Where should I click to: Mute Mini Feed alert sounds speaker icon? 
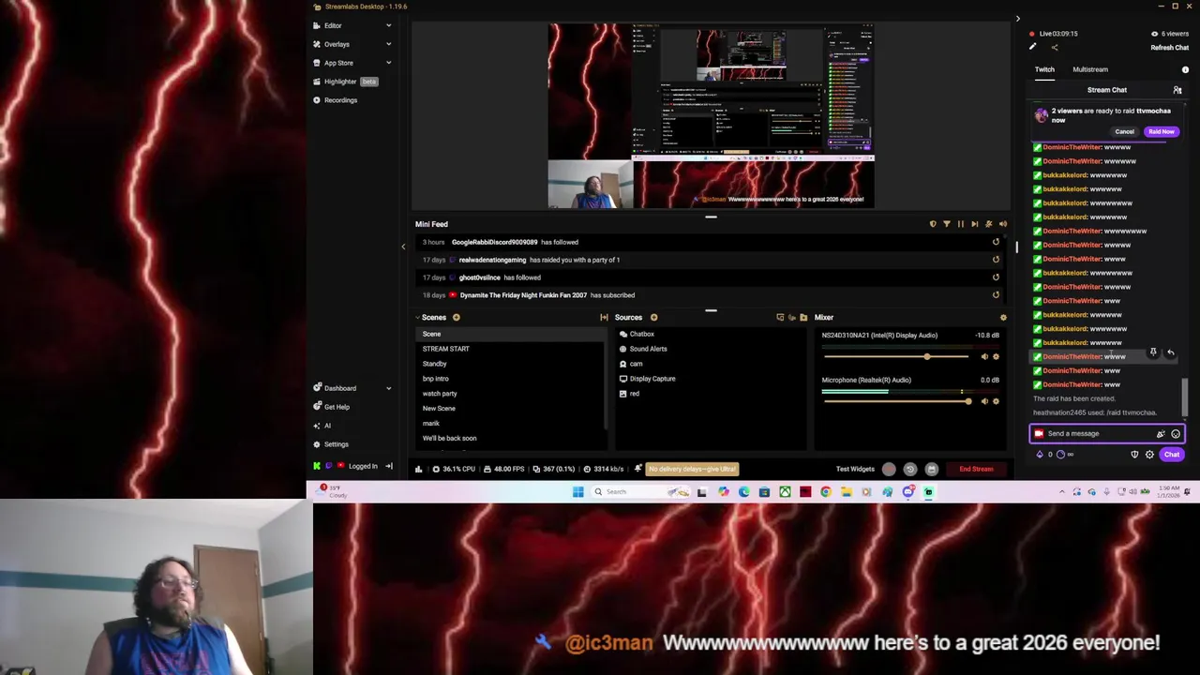point(1002,224)
